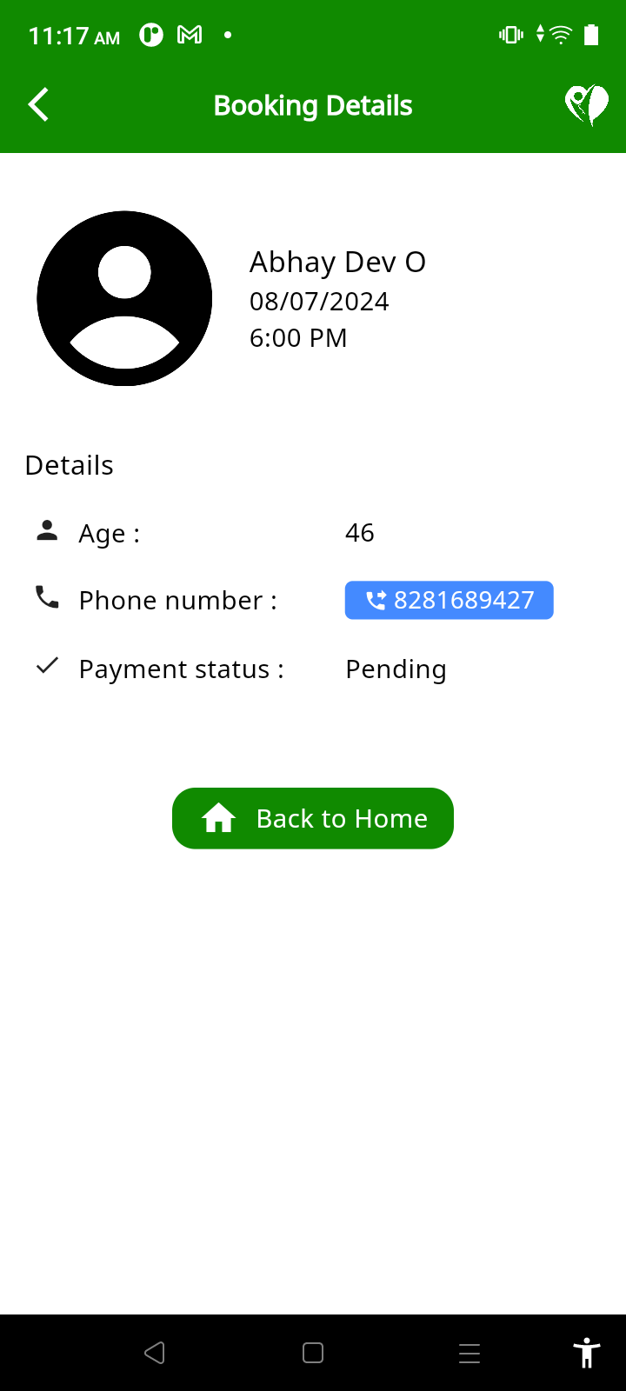This screenshot has height=1391, width=626.
Task: Tap the age value 46
Action: click(x=359, y=532)
